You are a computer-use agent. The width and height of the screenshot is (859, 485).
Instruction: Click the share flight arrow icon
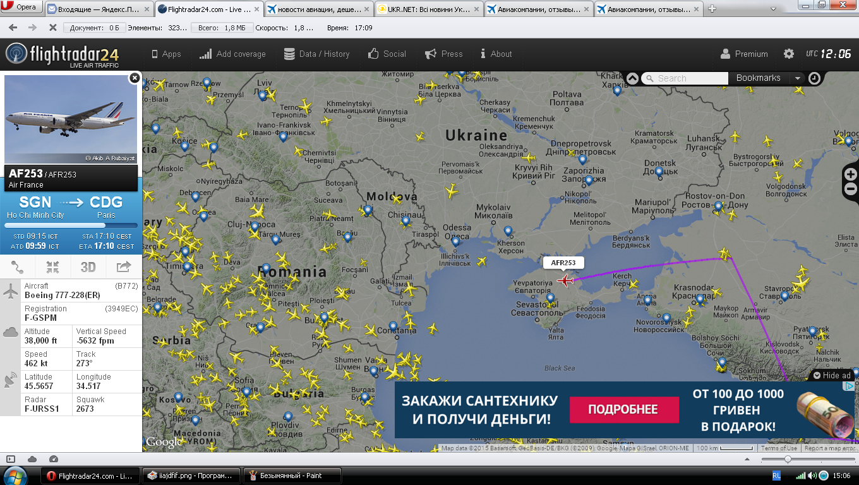(123, 267)
